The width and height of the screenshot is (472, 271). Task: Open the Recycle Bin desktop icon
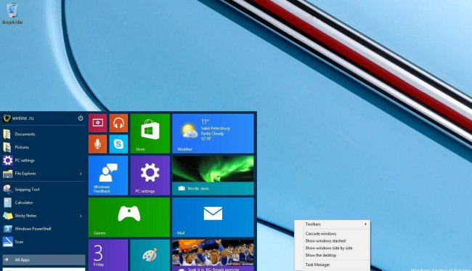pyautogui.click(x=12, y=13)
